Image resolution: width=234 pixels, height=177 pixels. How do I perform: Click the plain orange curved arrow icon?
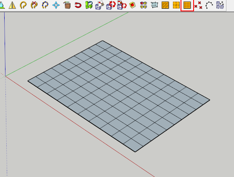pyautogui.click(x=23, y=5)
